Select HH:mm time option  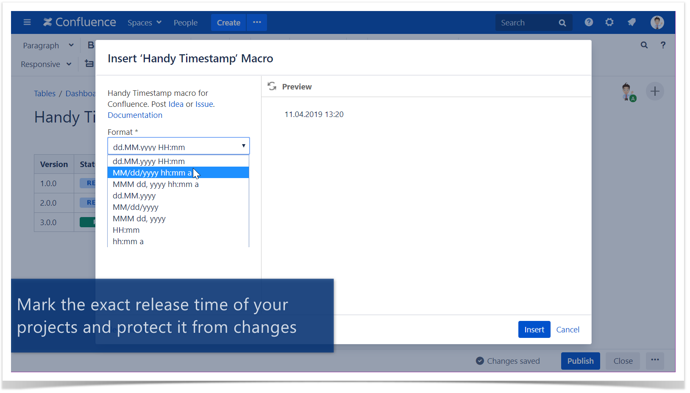click(x=178, y=230)
